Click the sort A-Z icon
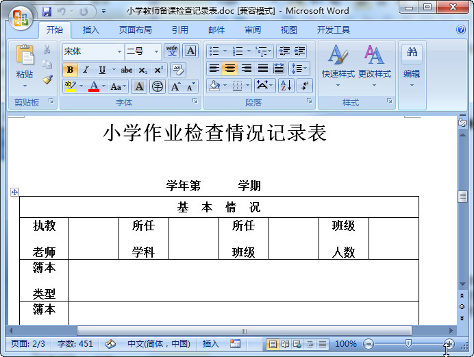 [286, 86]
